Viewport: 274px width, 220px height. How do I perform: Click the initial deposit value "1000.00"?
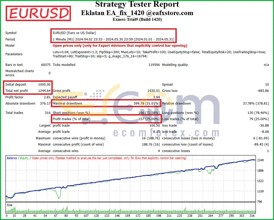(44, 85)
